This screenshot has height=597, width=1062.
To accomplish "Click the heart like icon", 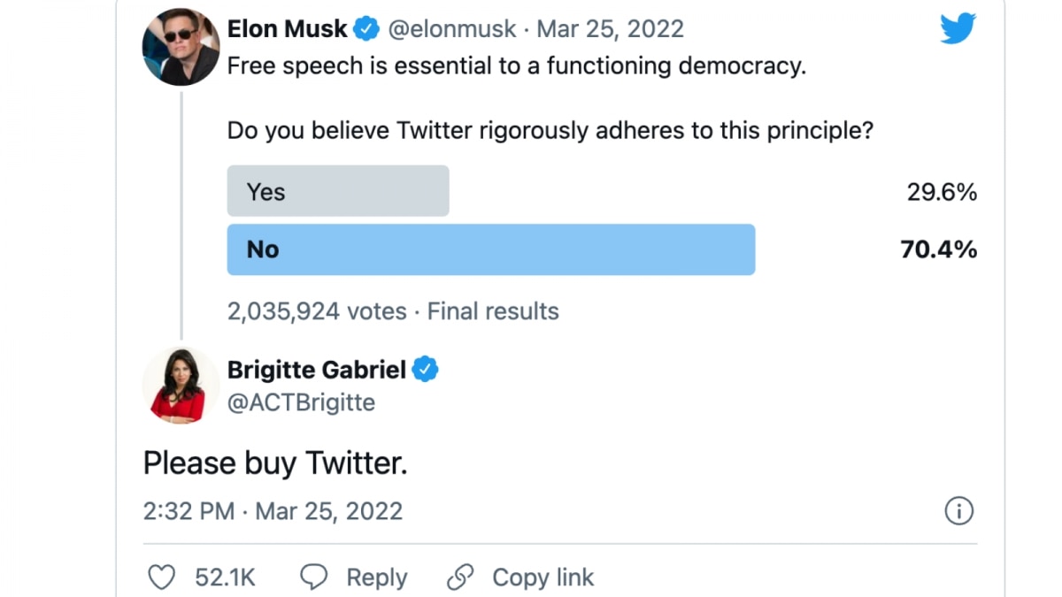I will [161, 578].
